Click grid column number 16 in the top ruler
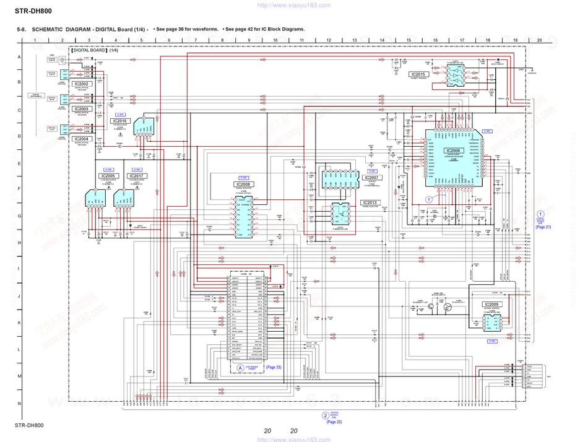The height and width of the screenshot is (442, 588). [435, 40]
